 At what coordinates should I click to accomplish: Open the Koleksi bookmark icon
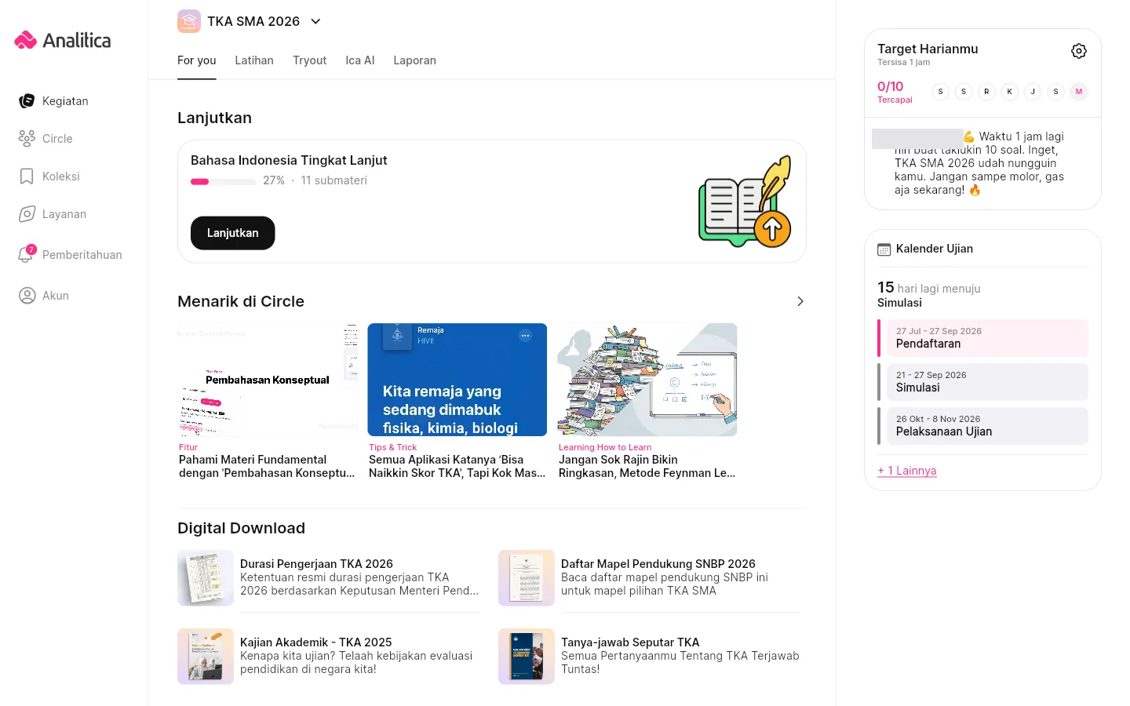[27, 176]
